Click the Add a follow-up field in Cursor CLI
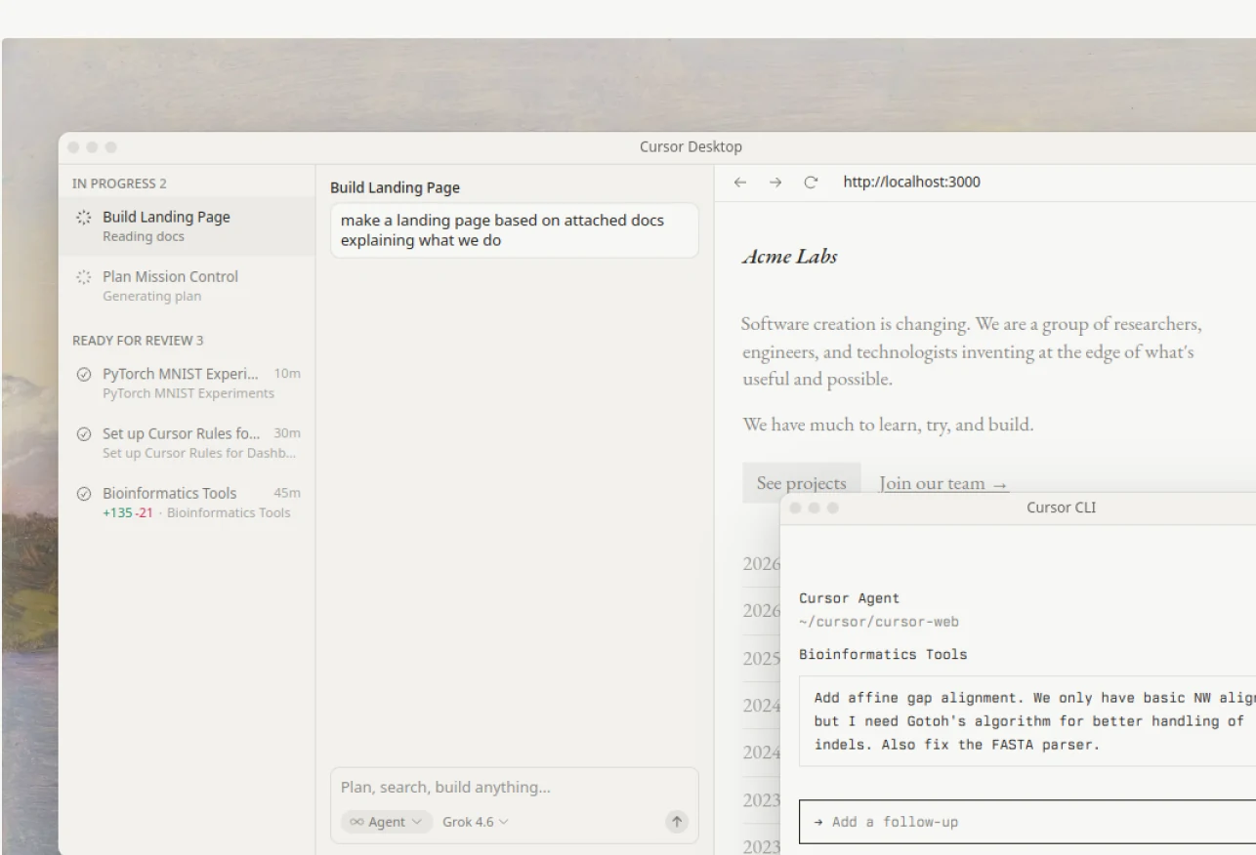The height and width of the screenshot is (855, 1256). tap(1027, 822)
